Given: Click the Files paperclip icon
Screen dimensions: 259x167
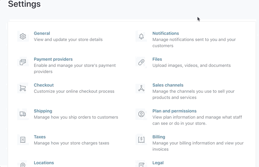Looking at the screenshot, I should point(141,62).
